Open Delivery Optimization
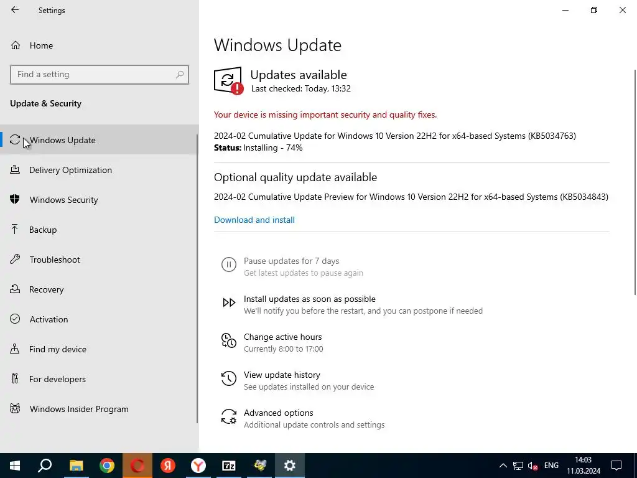637x478 pixels. (100, 170)
